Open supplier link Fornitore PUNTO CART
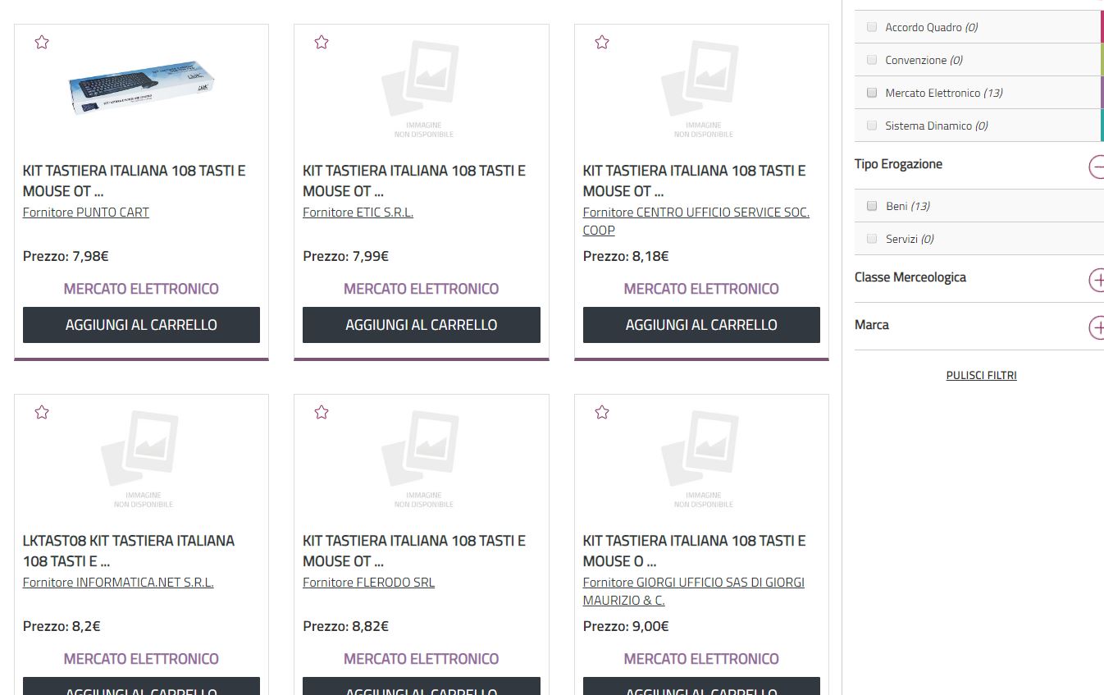The width and height of the screenshot is (1104, 695). tap(86, 213)
